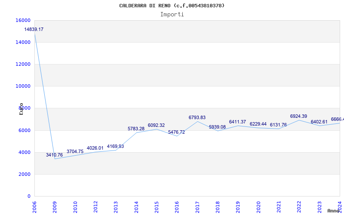The height and width of the screenshot is (215, 344).
Task: Click the 2013 x-axis year label
Action: tap(116, 207)
